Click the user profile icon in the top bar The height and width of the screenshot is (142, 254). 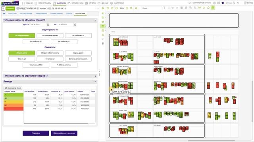coord(234,3)
